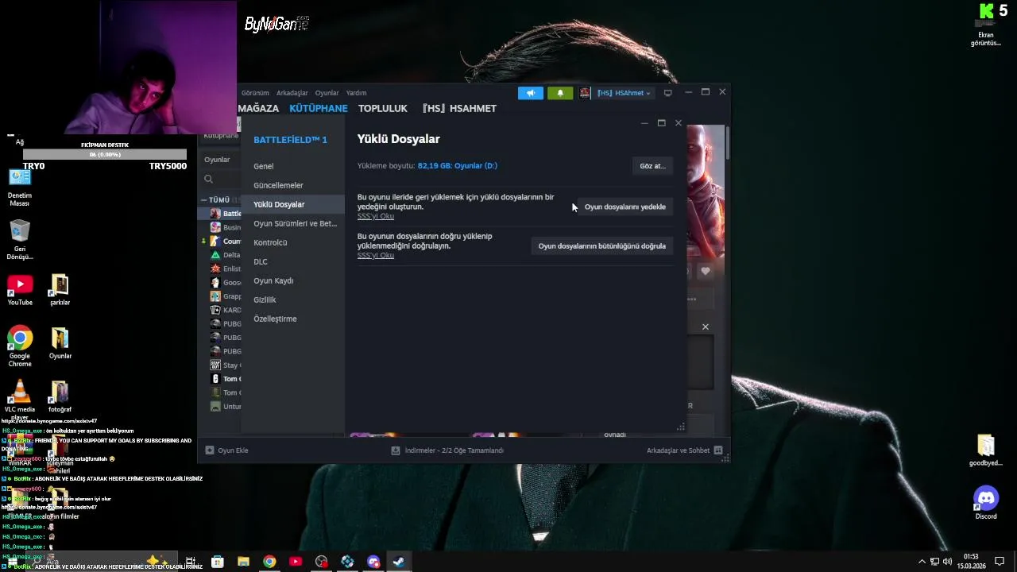Open the green notifications bell

pos(560,93)
